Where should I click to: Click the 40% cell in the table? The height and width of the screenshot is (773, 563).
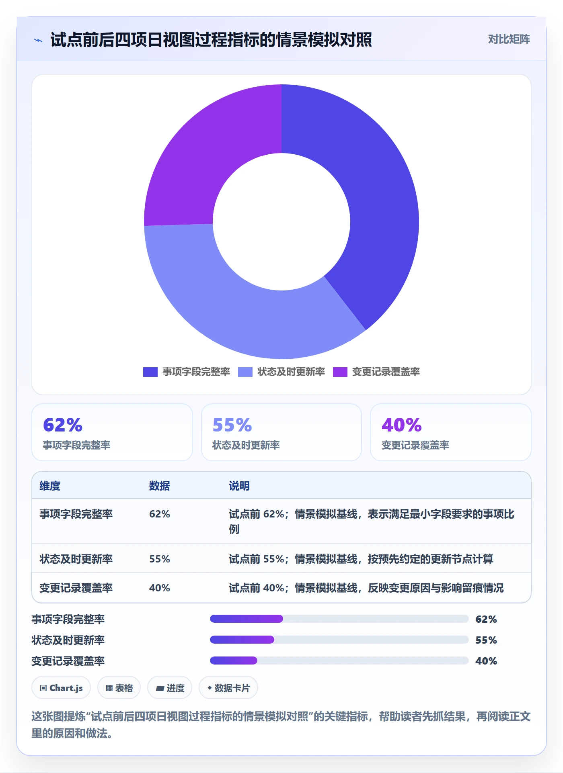(160, 588)
